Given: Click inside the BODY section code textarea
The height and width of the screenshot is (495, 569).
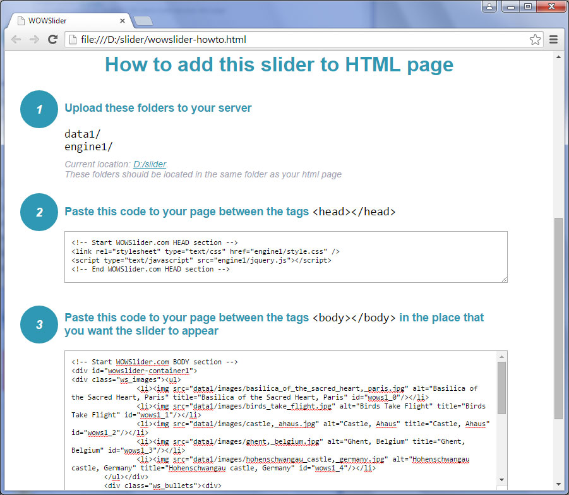Looking at the screenshot, I should click(x=281, y=420).
